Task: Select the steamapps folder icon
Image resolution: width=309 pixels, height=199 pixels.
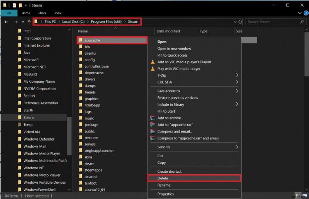Action: (x=81, y=170)
